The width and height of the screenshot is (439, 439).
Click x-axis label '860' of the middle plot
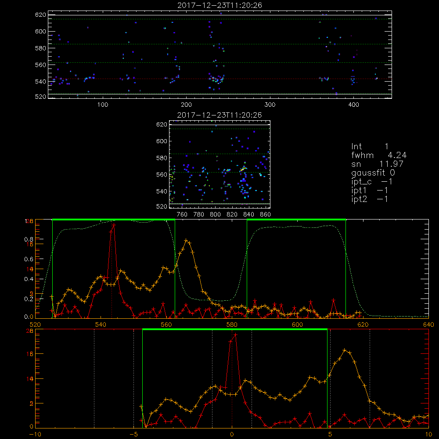coord(266,215)
